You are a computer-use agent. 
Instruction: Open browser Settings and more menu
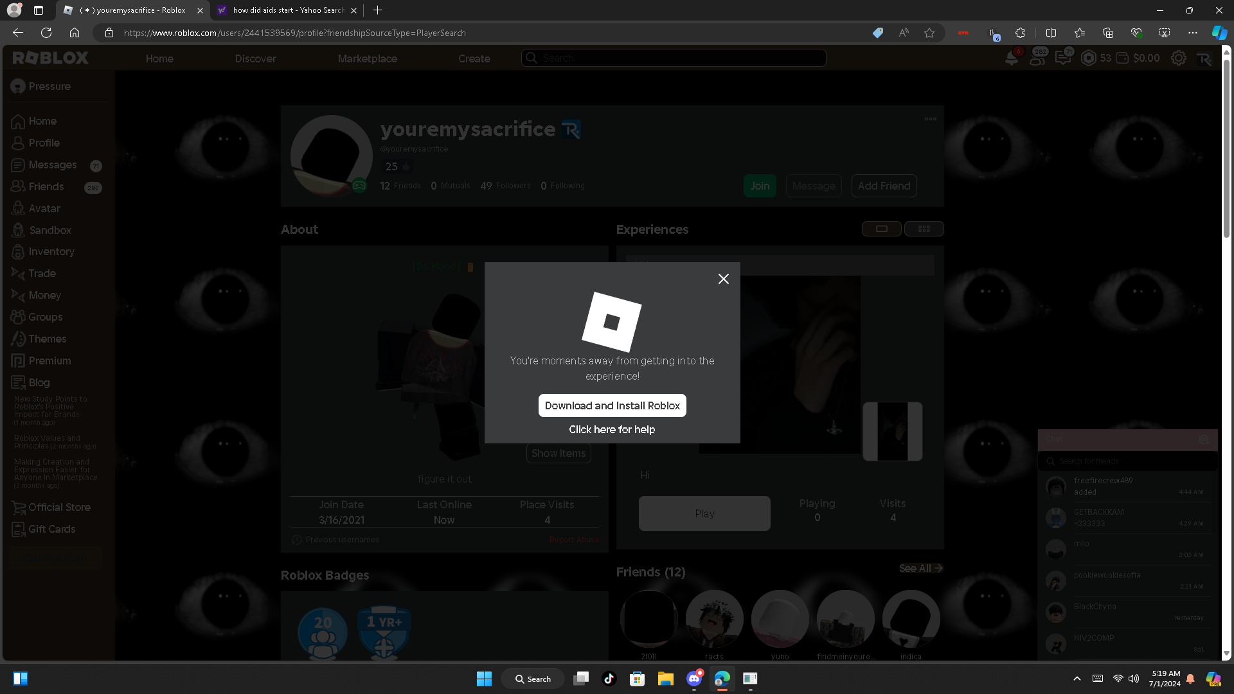(1193, 33)
